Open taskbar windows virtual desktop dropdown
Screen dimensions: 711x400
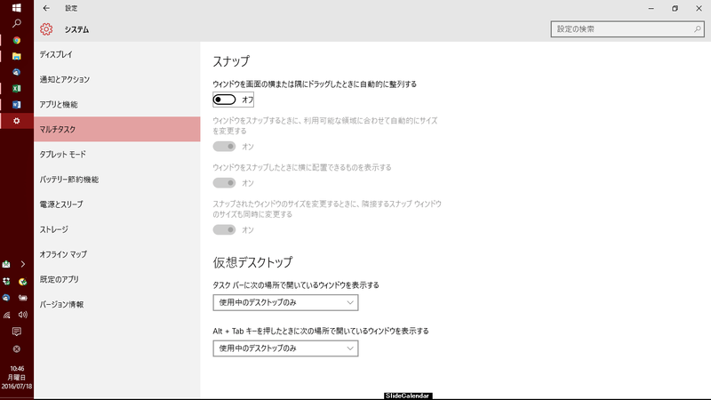[x=285, y=302]
